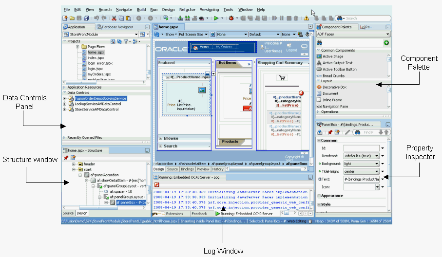Click the red pin icon in Property Inspector
The width and height of the screenshot is (442, 257).
[330, 132]
